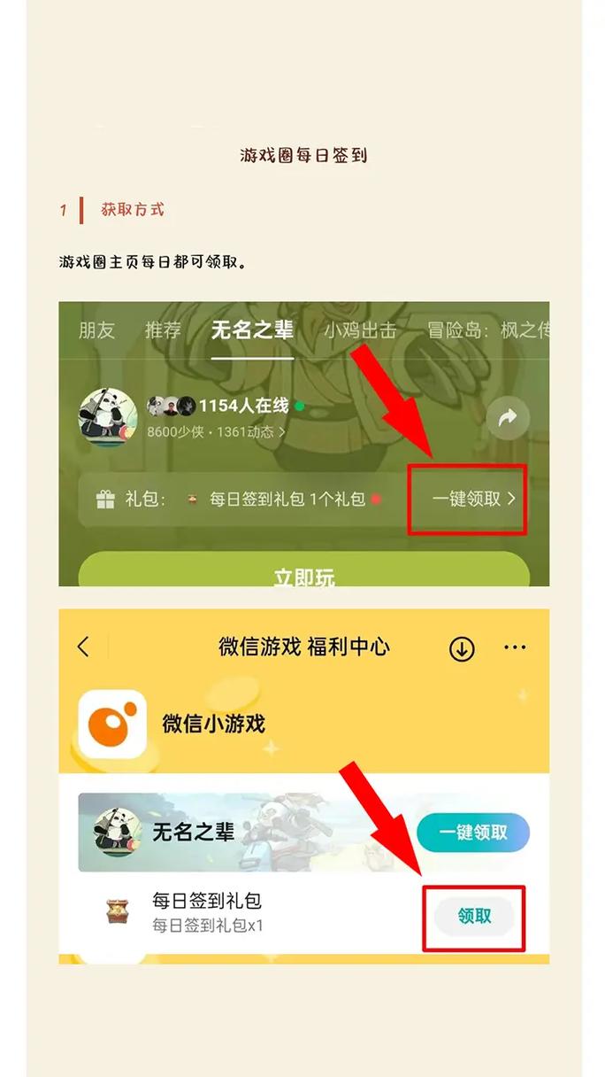Viewport: 605px width, 1077px height.
Task: Switch to the 朋友 tab
Action: [96, 330]
